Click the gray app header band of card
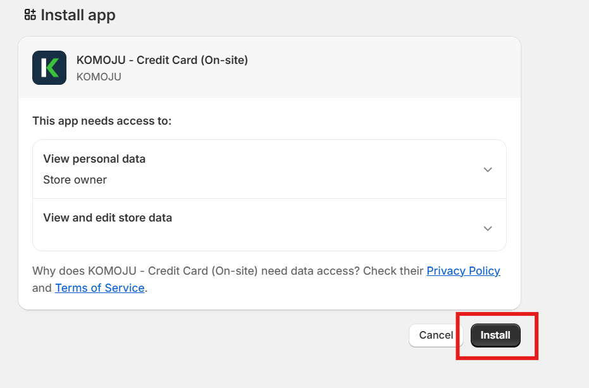 380,68
